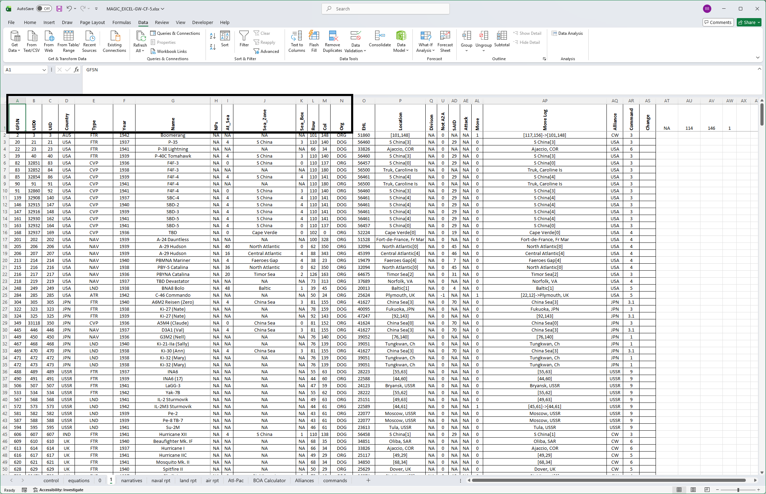Open Ungroup dropdown arrow
766x494 pixels.
(x=483, y=51)
